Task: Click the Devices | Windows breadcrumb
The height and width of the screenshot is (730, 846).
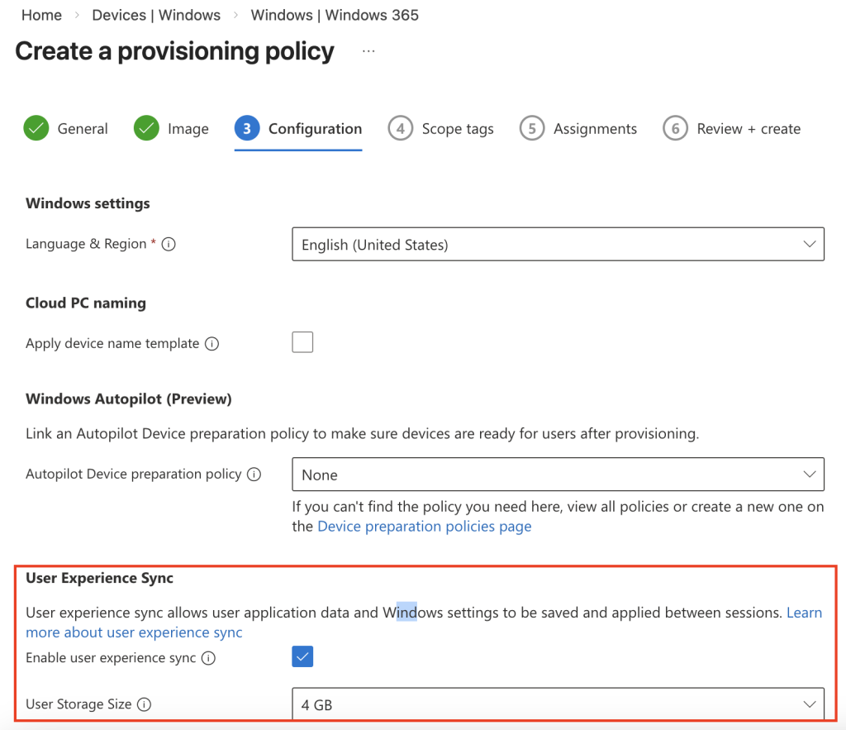Action: [x=156, y=15]
